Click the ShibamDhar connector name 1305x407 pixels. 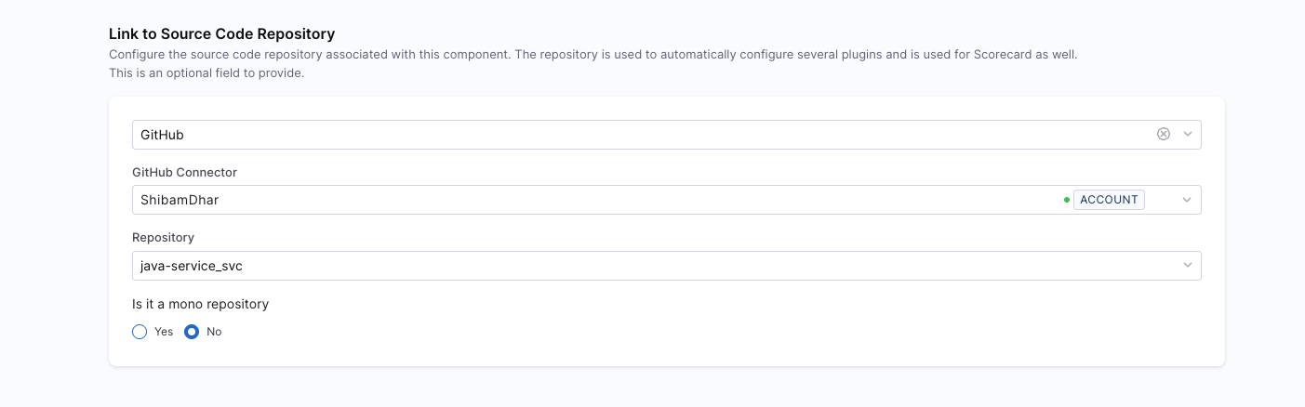tap(180, 200)
